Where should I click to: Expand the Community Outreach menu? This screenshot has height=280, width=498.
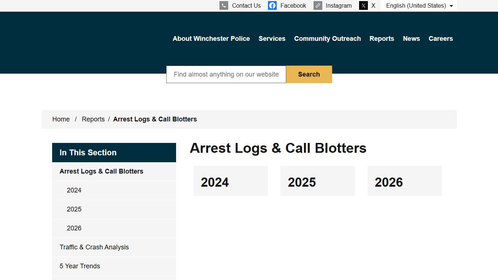click(327, 38)
